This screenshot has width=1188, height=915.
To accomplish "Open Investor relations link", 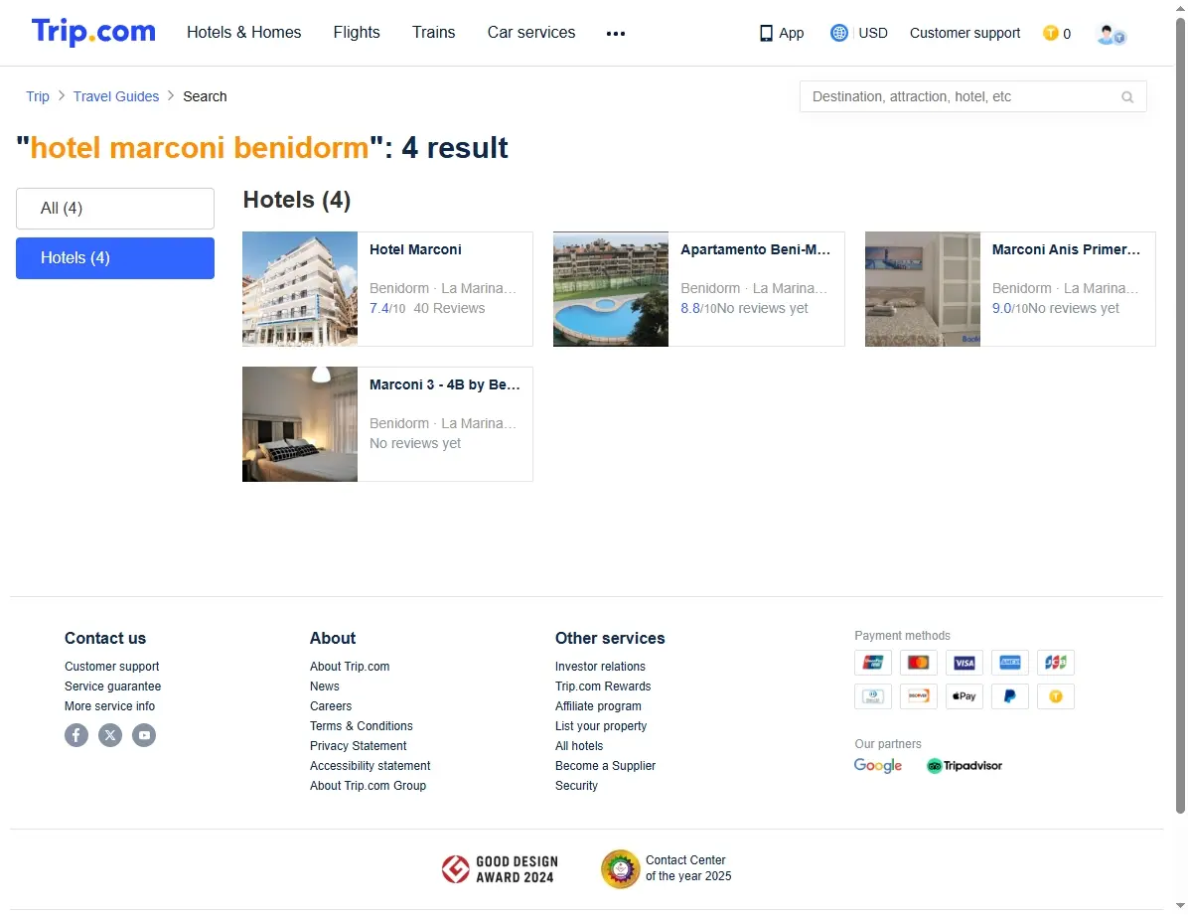I will (600, 667).
